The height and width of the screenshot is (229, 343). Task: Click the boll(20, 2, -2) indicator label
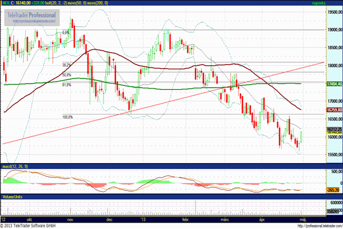point(61,3)
